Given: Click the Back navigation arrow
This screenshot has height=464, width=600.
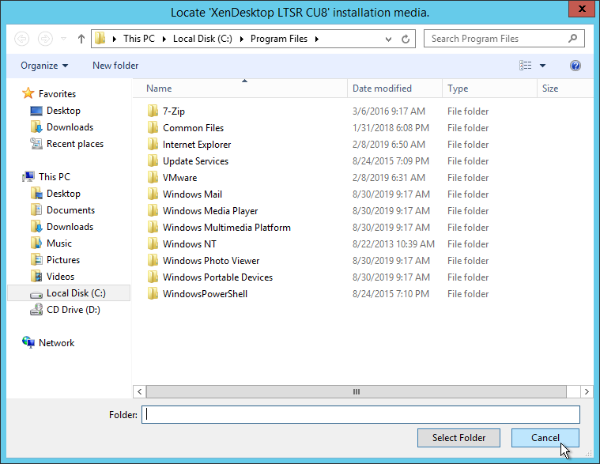Looking at the screenshot, I should point(22,39).
